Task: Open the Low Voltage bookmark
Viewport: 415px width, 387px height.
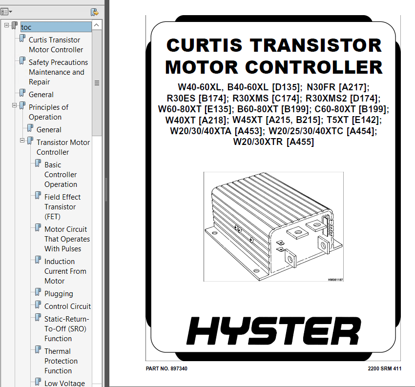Action: click(64, 383)
